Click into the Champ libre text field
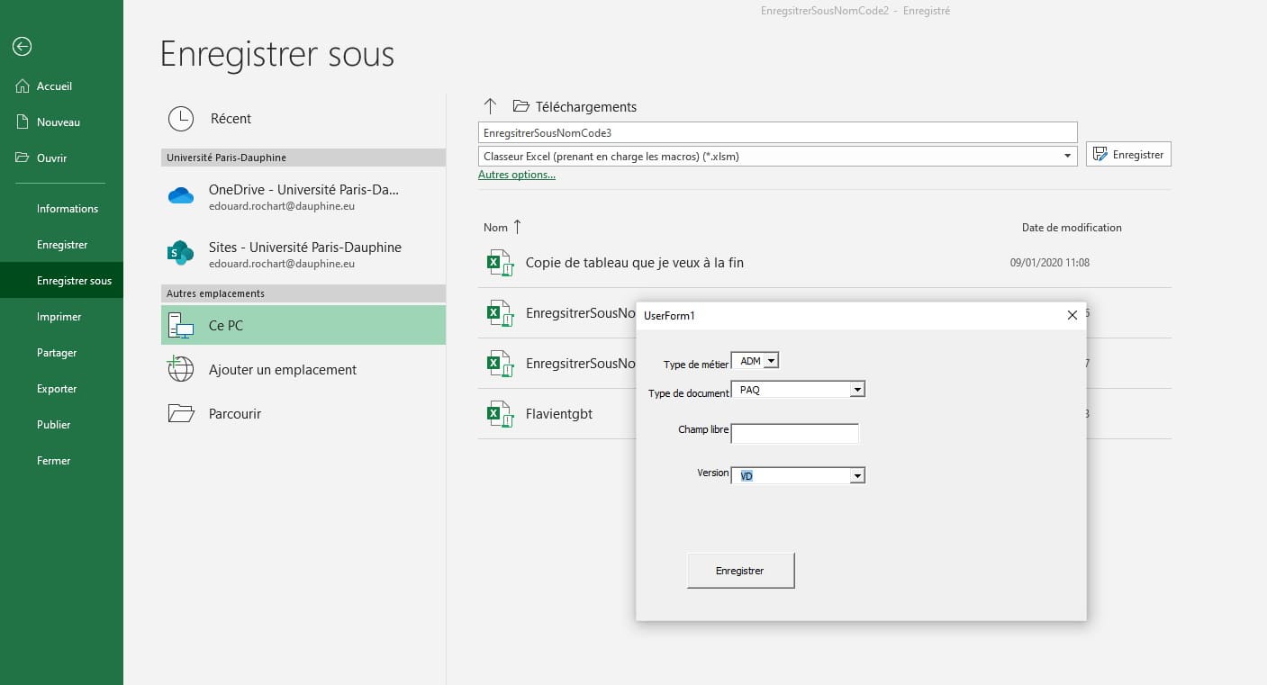 click(x=794, y=434)
